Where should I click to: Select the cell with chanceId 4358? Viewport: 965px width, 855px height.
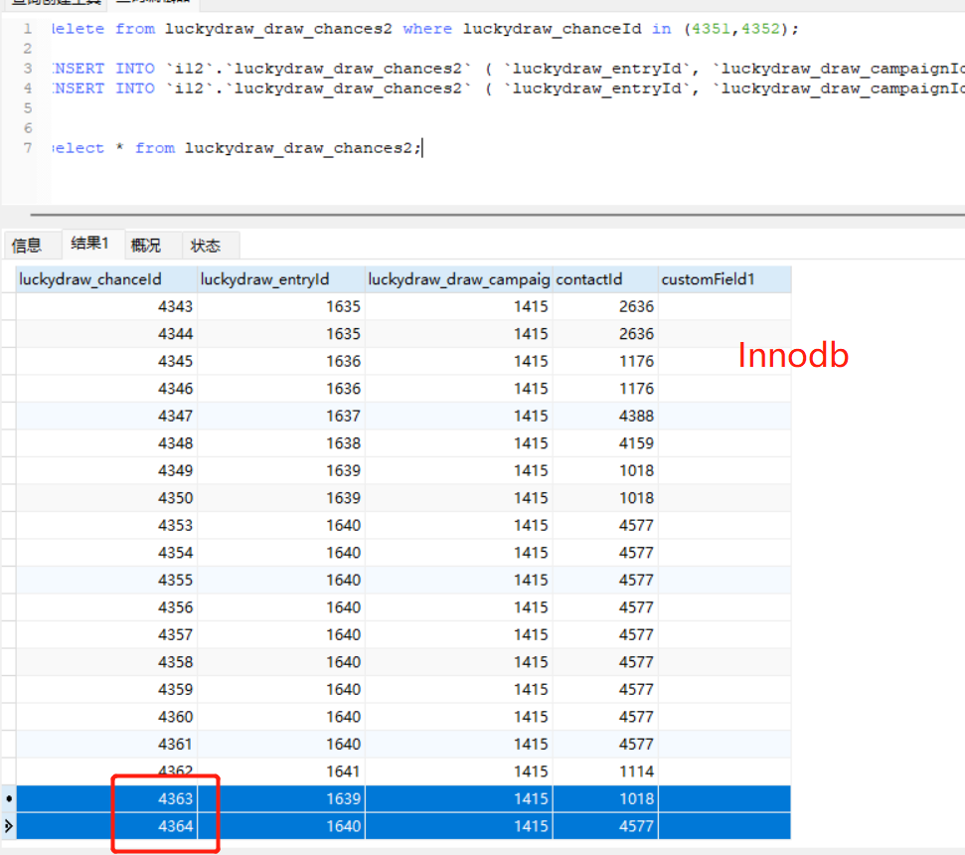pyautogui.click(x=106, y=662)
